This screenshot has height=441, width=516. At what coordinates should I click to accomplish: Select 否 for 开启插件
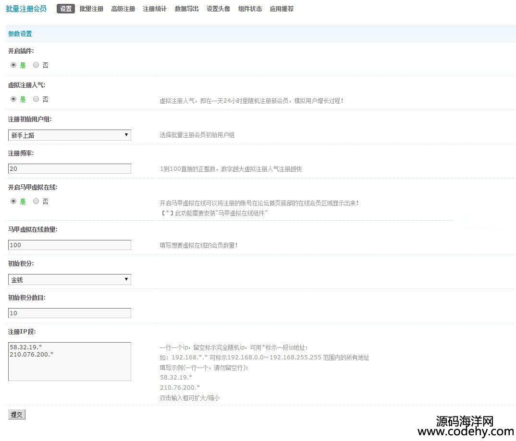coord(36,65)
